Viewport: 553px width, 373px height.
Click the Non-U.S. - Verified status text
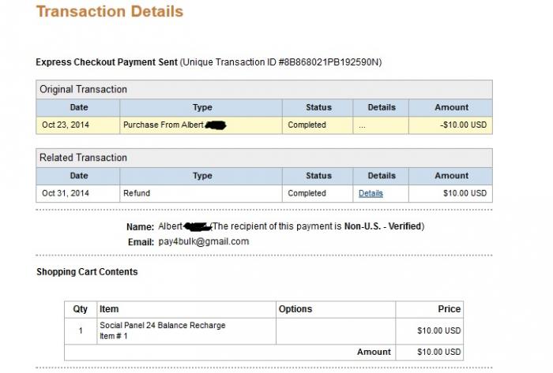[x=382, y=226]
